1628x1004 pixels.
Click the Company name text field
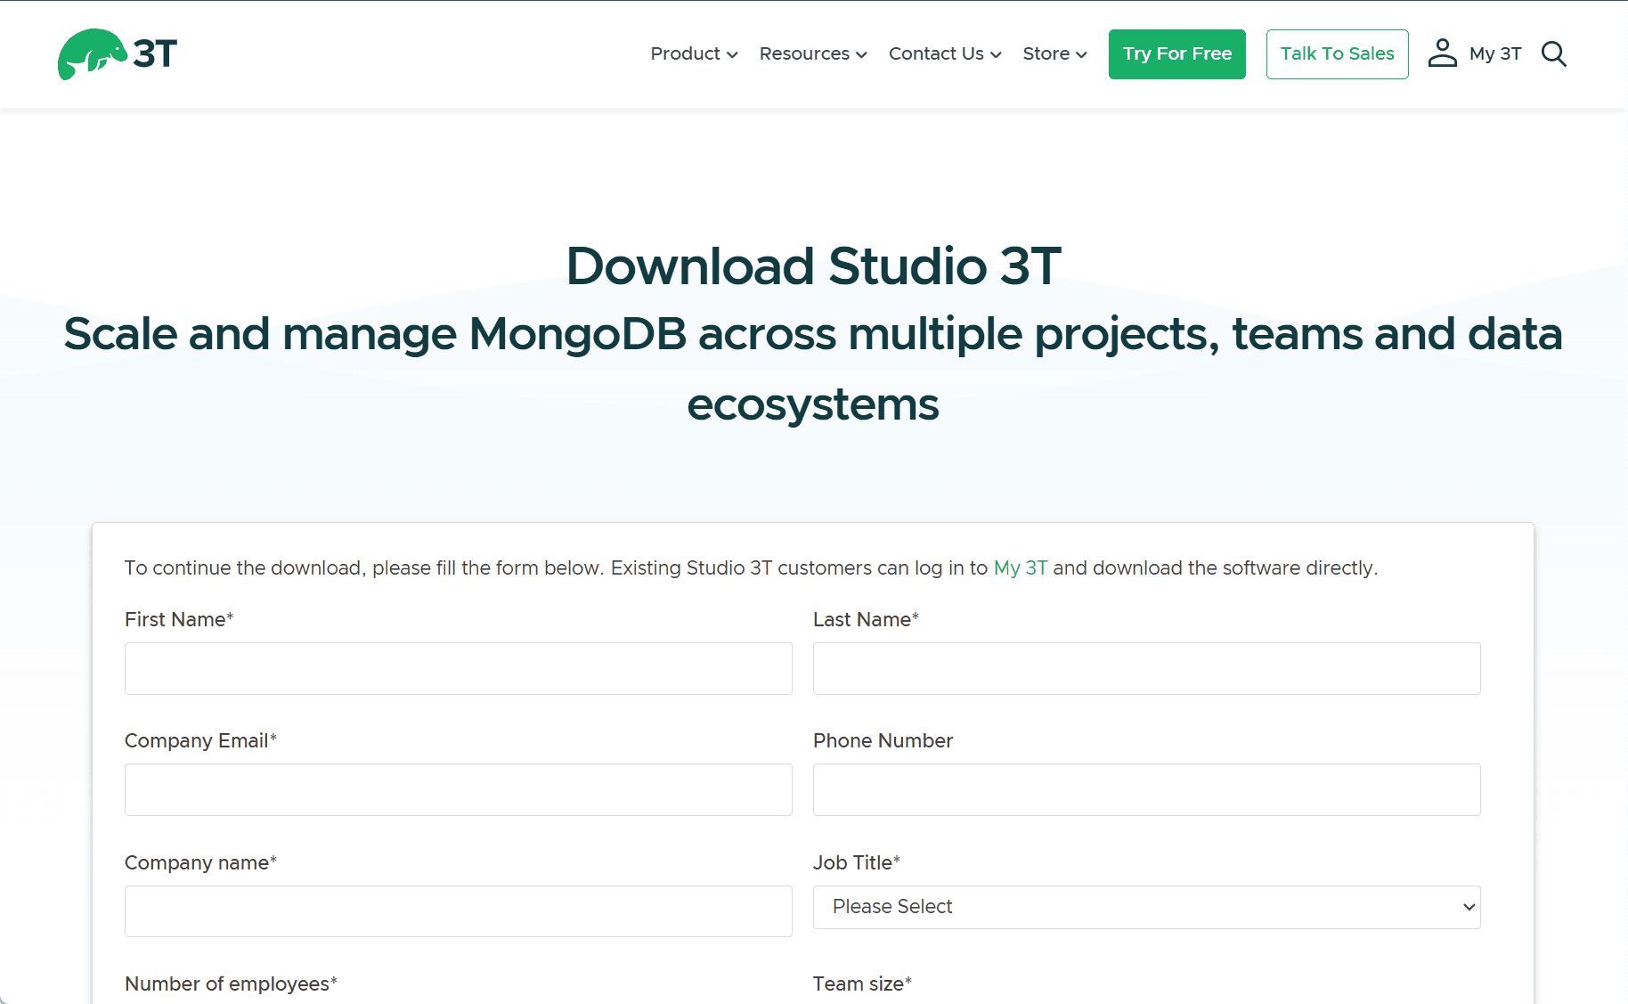458,910
